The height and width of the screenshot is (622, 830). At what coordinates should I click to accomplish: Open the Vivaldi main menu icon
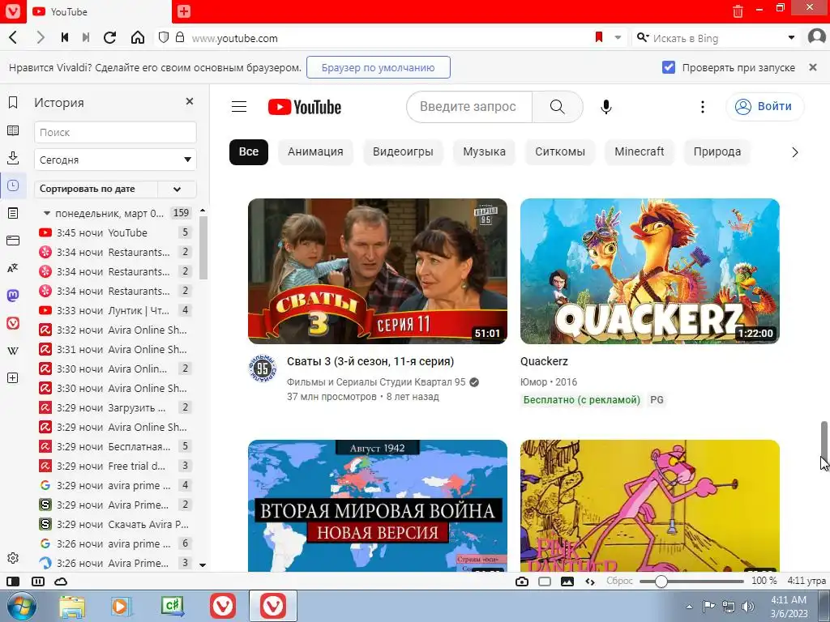pyautogui.click(x=13, y=11)
